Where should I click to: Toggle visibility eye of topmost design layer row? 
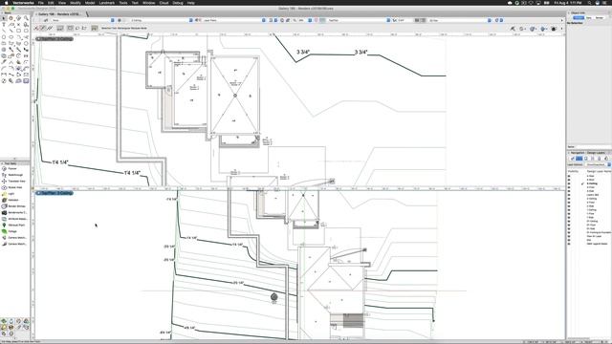tap(569, 176)
